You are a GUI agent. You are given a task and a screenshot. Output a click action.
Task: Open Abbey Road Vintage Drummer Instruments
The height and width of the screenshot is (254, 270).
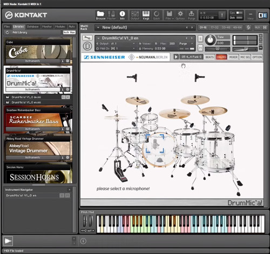[33, 157]
